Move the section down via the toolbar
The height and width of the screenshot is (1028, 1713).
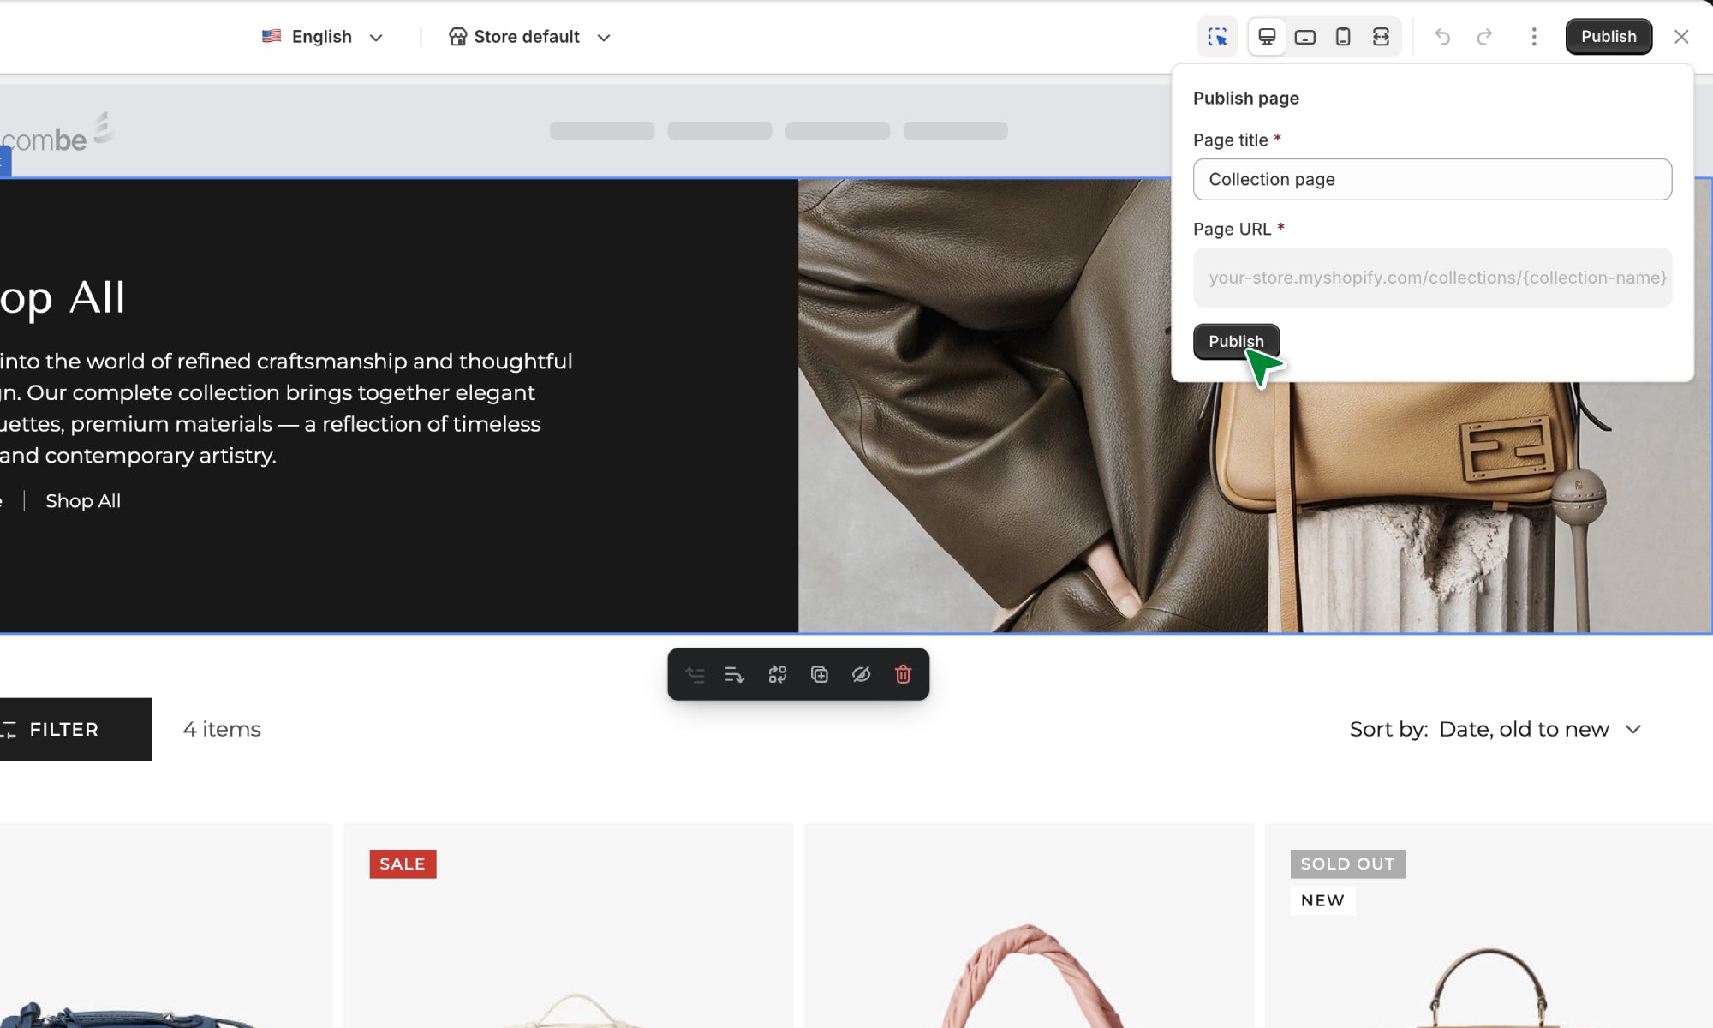point(734,675)
